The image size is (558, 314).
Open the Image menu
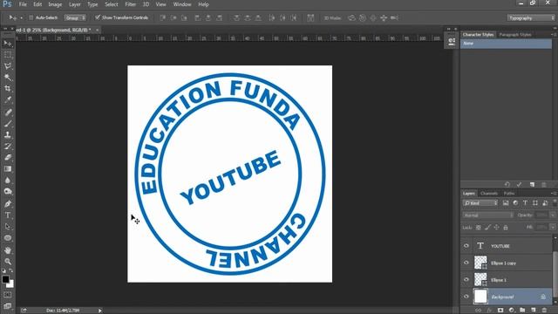click(x=55, y=4)
